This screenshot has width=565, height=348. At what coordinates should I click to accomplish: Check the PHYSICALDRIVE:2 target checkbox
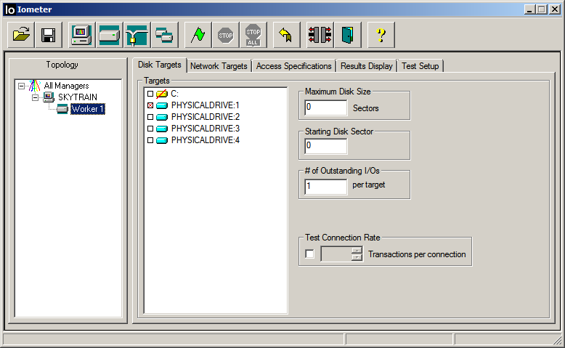150,117
